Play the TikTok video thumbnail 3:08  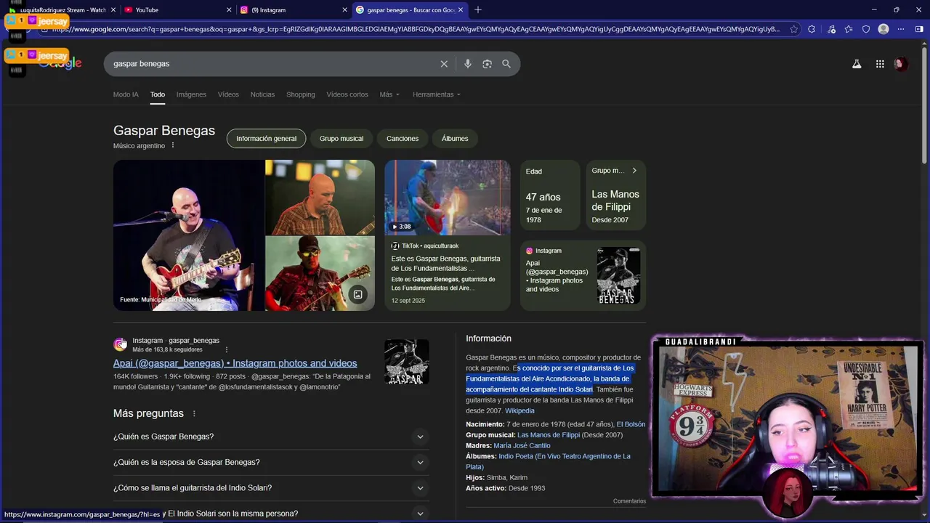(448, 198)
